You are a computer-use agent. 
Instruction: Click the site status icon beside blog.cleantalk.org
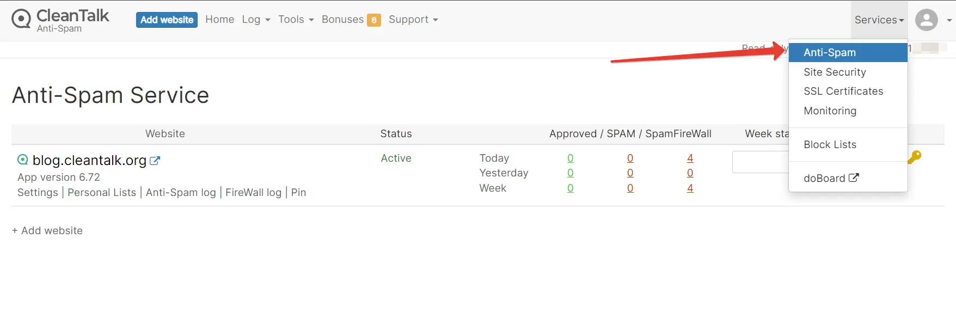tap(23, 160)
